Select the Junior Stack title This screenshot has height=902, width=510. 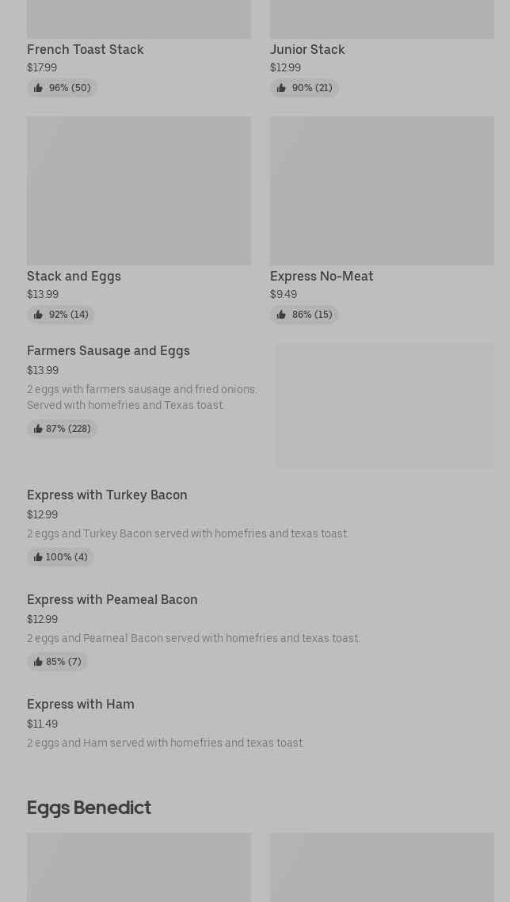pos(307,49)
